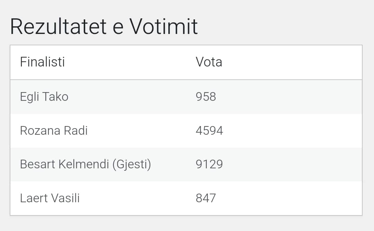Click the '(Gjesti)' label
Viewport: 374px width, 231px height.
click(132, 164)
